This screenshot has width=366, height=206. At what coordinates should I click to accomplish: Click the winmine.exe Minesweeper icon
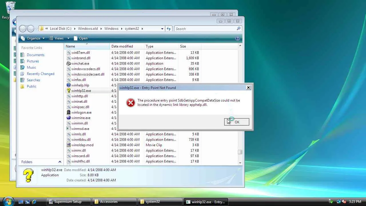coord(68,118)
